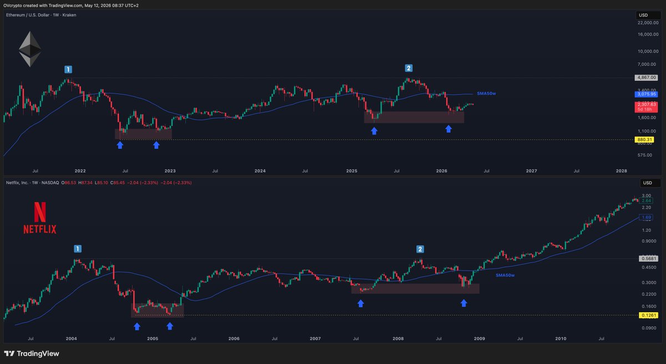Screen dimensions: 666x364
Task: Click the green 2.64 Netflix price label
Action: point(647,201)
